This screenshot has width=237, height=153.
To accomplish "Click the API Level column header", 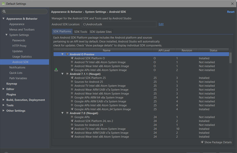I will point(164,50).
